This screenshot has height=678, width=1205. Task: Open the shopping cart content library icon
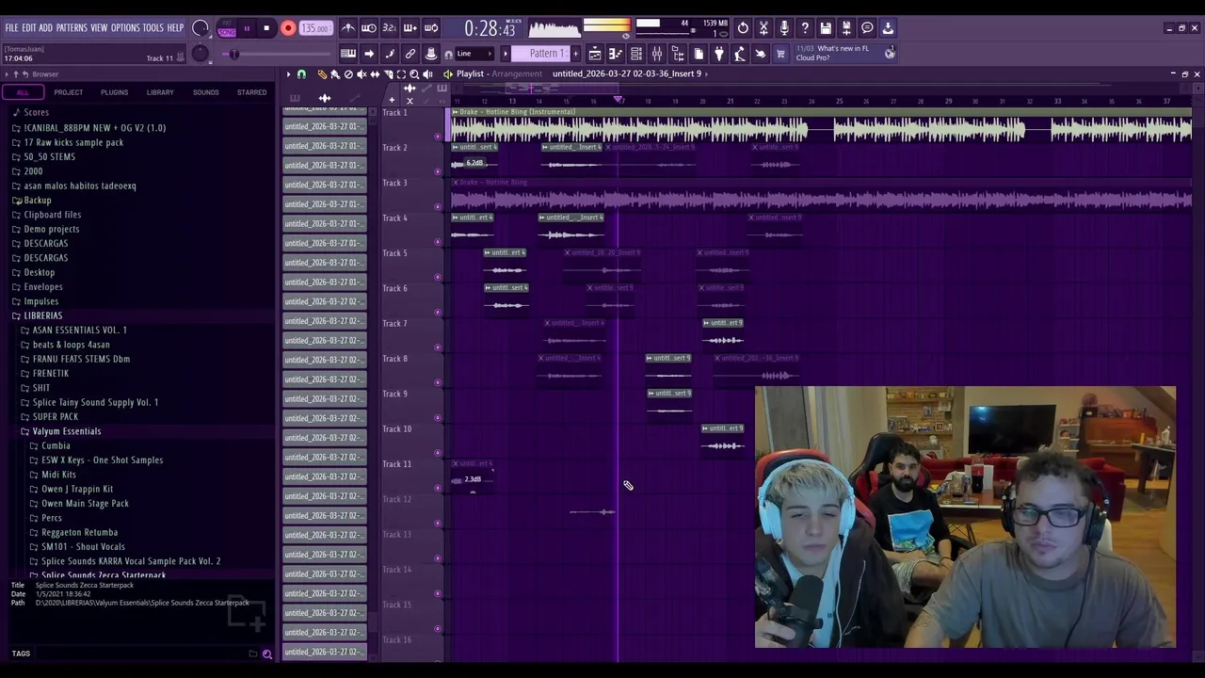click(781, 54)
